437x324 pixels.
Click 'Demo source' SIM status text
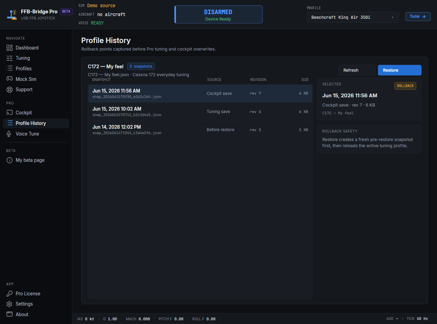tap(101, 5)
